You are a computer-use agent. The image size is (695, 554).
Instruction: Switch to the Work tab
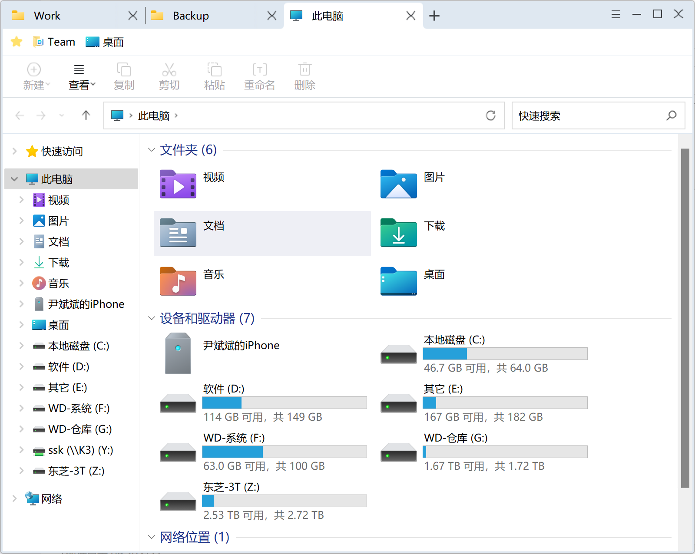tap(48, 16)
